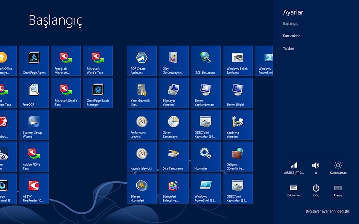The width and height of the screenshot is (359, 224).
Task: Open the Kutucuklar settings option
Action: [291, 36]
